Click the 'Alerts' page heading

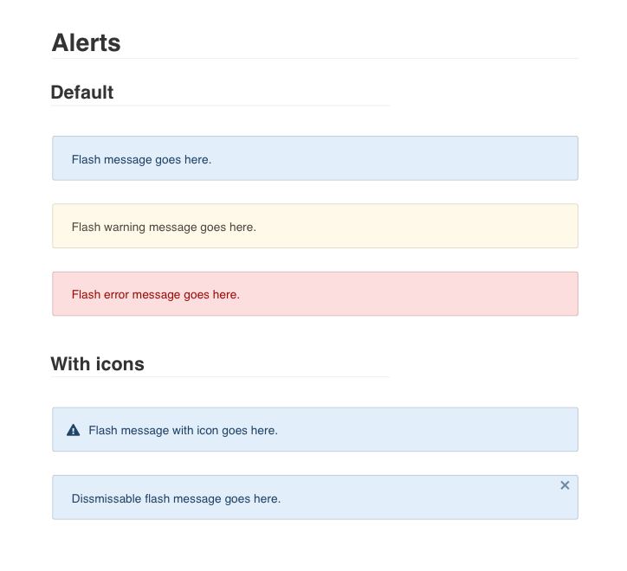[86, 42]
